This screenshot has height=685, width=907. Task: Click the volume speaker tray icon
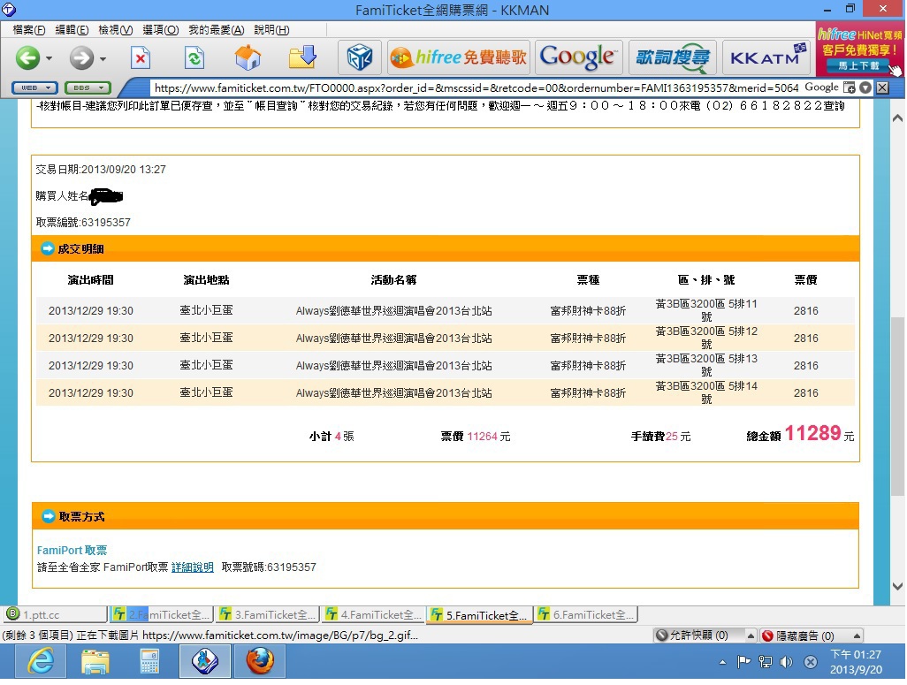click(786, 662)
